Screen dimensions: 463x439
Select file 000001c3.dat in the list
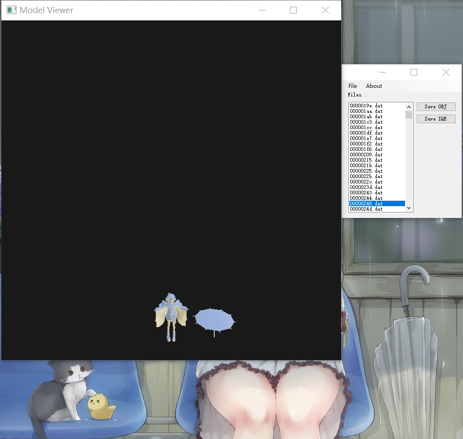click(x=377, y=122)
